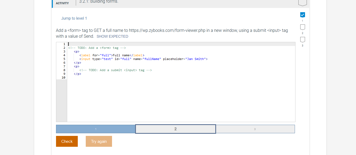Click the label for="full" code line
The width and height of the screenshot is (356, 155).
coord(112,55)
